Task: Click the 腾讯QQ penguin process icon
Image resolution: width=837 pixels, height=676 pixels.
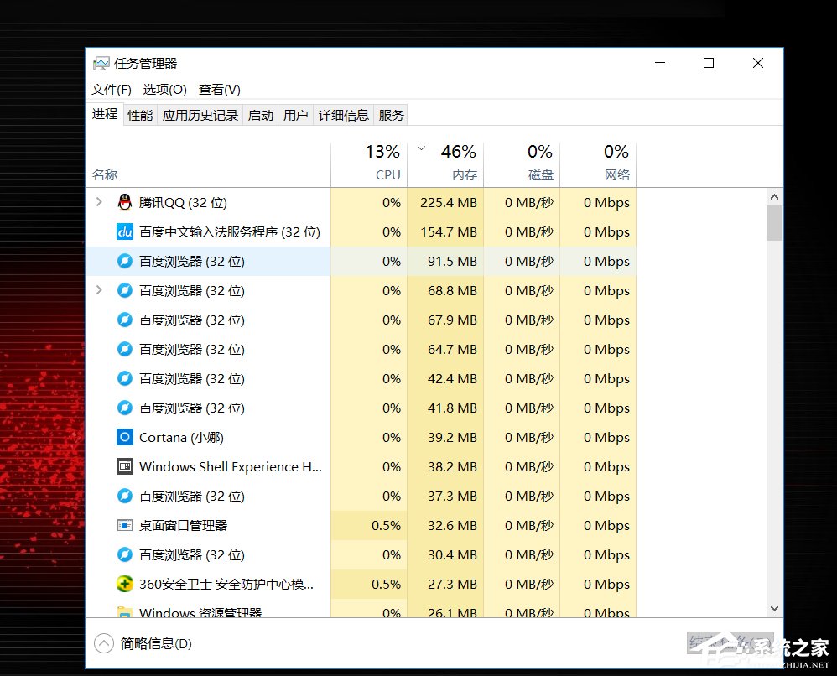Action: click(124, 202)
